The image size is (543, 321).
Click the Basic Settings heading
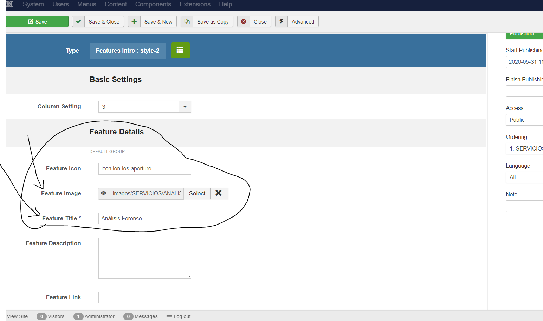click(x=116, y=79)
